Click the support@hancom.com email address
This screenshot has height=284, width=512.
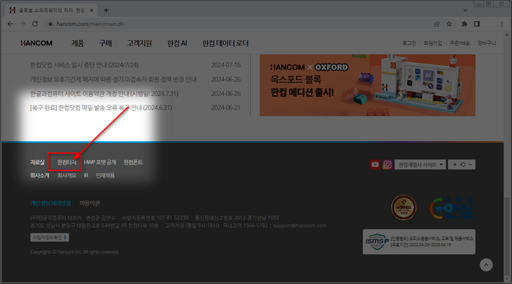coord(300,225)
